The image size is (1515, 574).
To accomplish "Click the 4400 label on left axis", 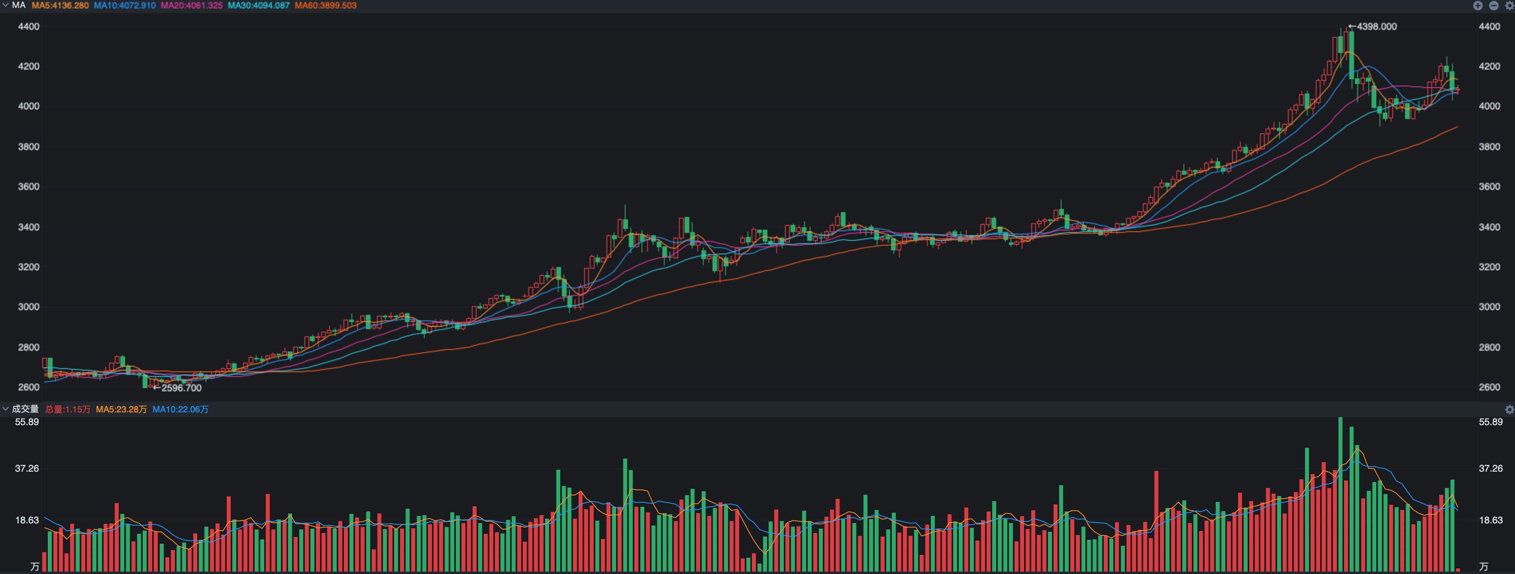I will tap(29, 26).
